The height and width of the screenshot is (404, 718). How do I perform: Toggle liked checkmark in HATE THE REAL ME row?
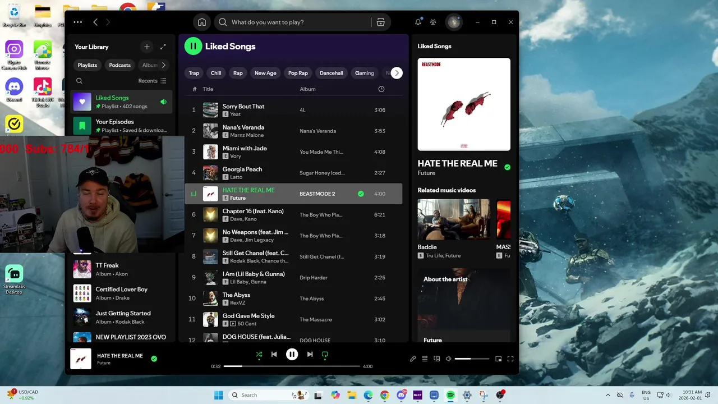[361, 194]
